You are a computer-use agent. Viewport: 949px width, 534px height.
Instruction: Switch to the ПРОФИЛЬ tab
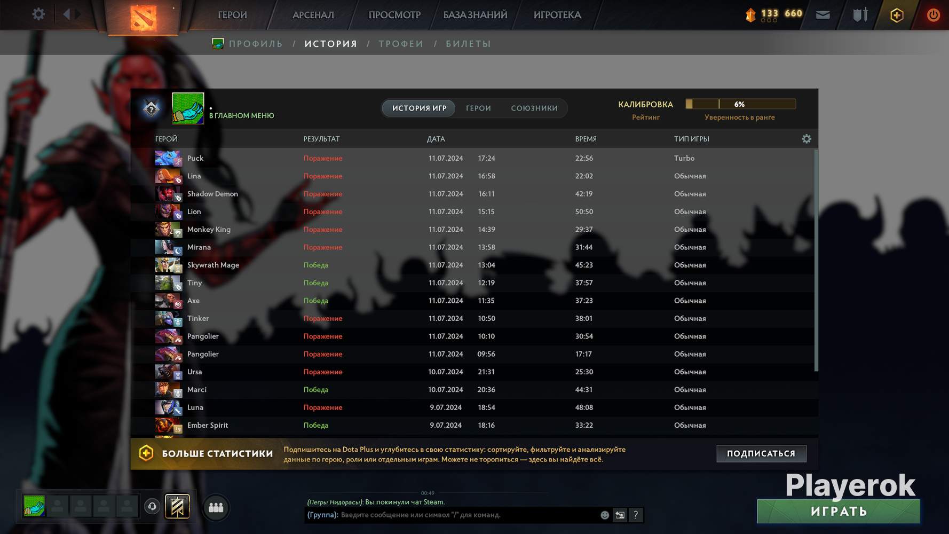click(x=256, y=44)
